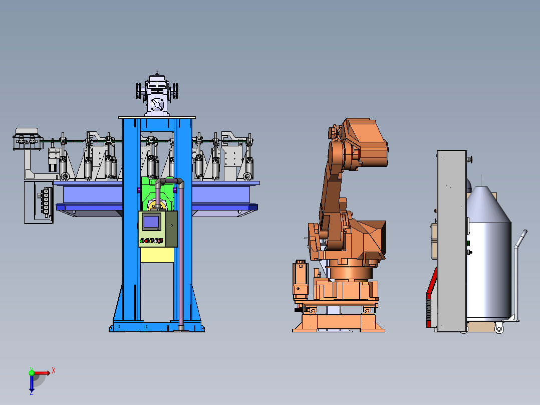Select the drive unit atop the blue frame
540x405 pixels.
[157, 95]
